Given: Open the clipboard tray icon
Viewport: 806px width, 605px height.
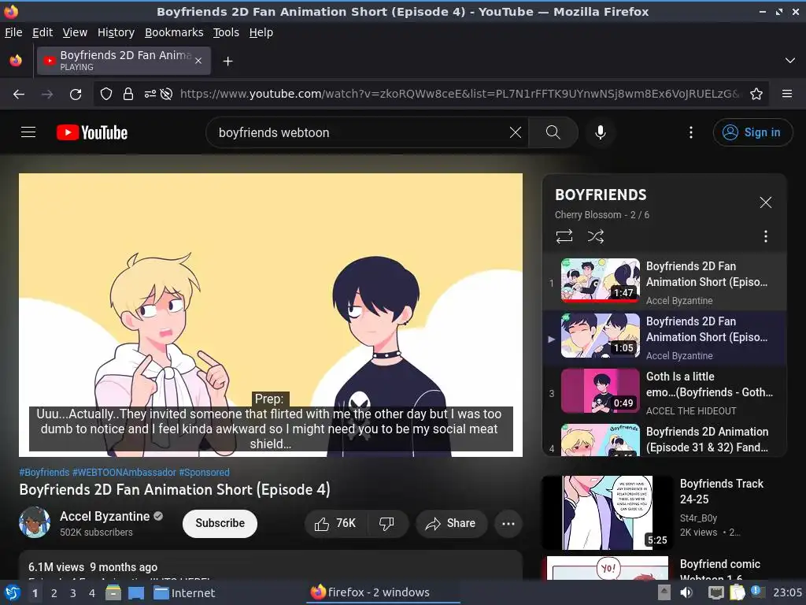Looking at the screenshot, I should (737, 592).
